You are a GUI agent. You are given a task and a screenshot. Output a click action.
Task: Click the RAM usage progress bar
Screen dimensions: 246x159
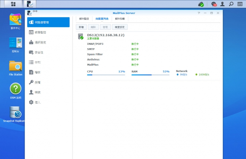pos(150,75)
